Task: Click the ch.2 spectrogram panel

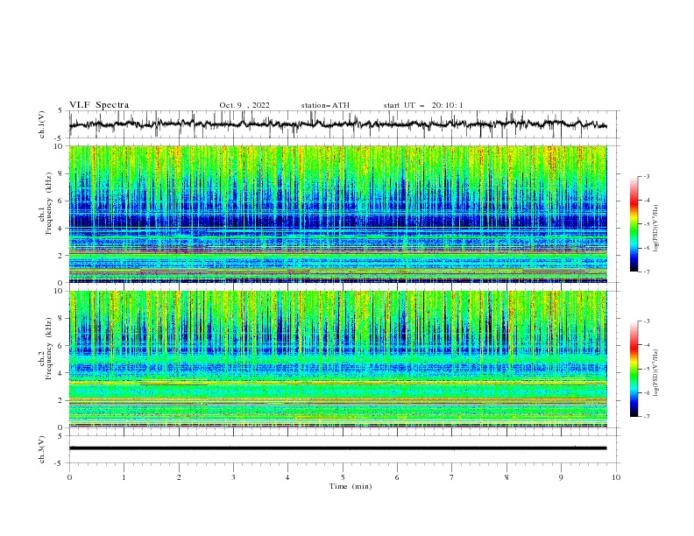Action: tap(337, 359)
